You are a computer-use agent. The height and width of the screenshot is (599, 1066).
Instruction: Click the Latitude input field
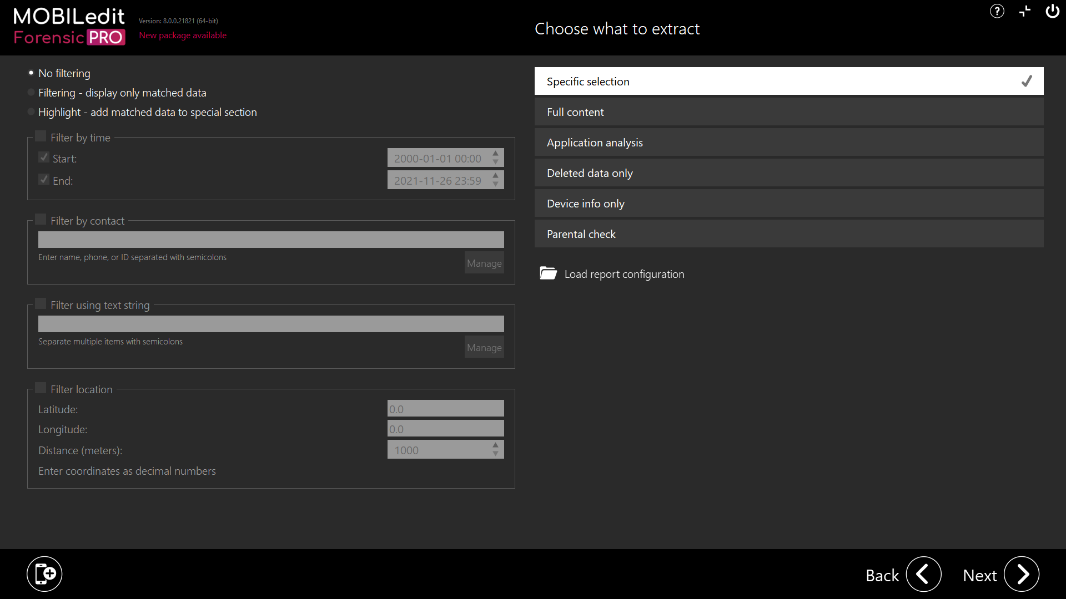pyautogui.click(x=445, y=409)
